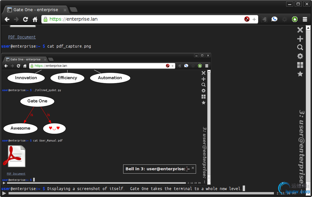Image resolution: width=312 pixels, height=197 pixels.
Task: Click the main browser forward arrow
Action: (x=16, y=19)
